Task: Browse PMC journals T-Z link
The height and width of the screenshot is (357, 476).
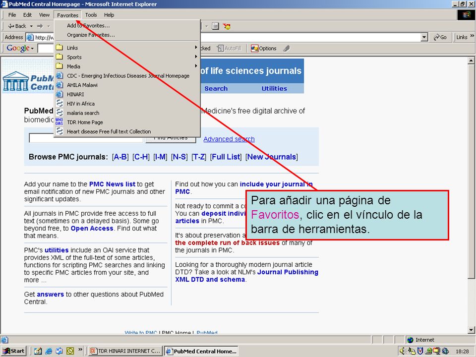Action: [x=199, y=157]
